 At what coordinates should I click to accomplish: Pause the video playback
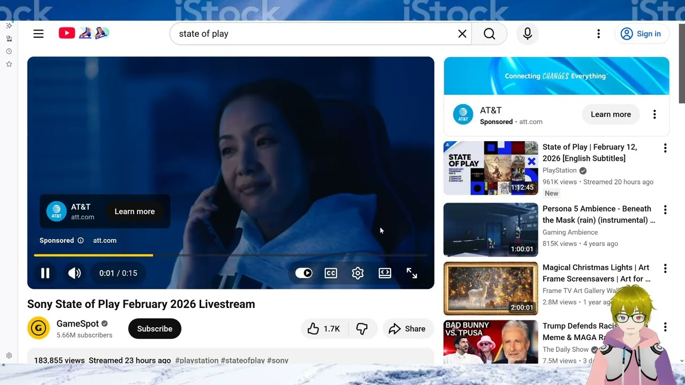tap(45, 273)
